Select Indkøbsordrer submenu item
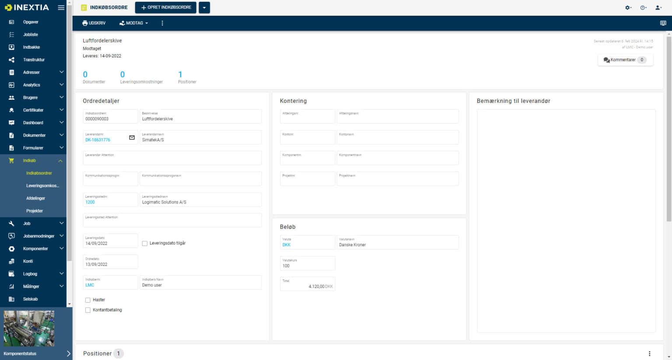672x360 pixels. tap(39, 173)
